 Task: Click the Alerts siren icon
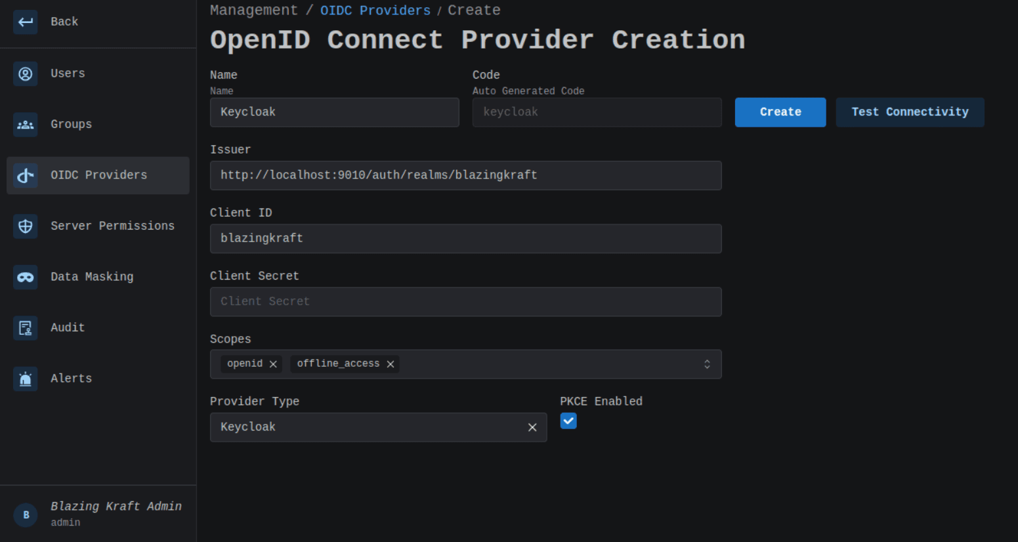tap(26, 379)
